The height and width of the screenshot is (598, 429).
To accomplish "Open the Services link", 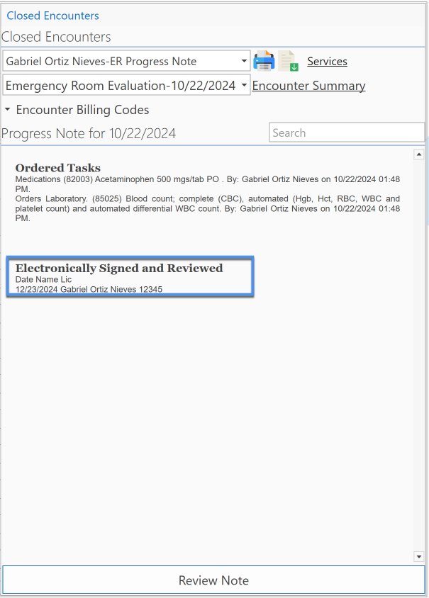I will pyautogui.click(x=327, y=62).
